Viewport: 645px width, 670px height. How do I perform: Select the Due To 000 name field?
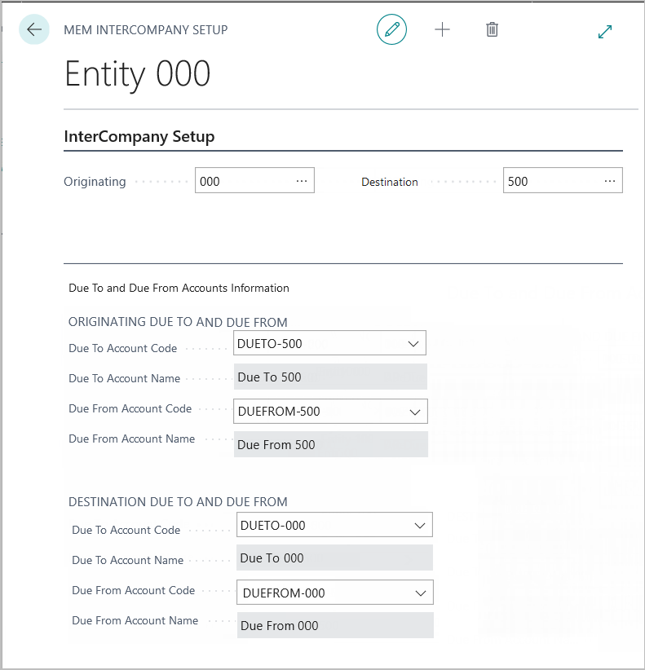[x=334, y=558]
